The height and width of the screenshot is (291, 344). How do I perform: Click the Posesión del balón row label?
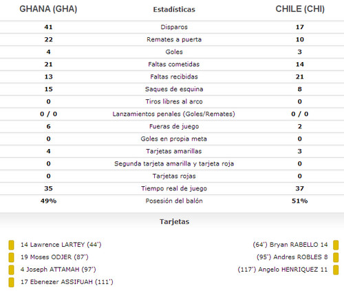click(174, 201)
